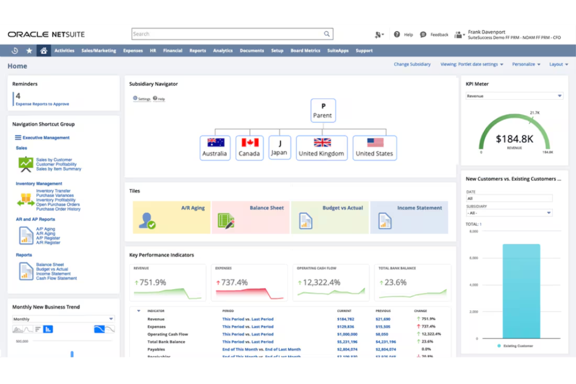This screenshot has height=384, width=576.
Task: Switch trend chart to horizontal bar type
Action: click(38, 330)
